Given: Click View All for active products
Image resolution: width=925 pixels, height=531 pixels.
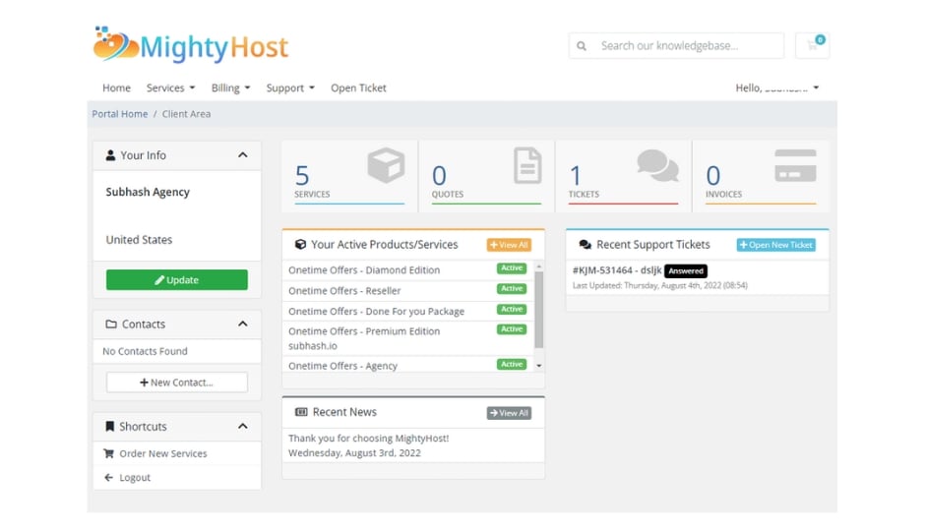Looking at the screenshot, I should 509,245.
